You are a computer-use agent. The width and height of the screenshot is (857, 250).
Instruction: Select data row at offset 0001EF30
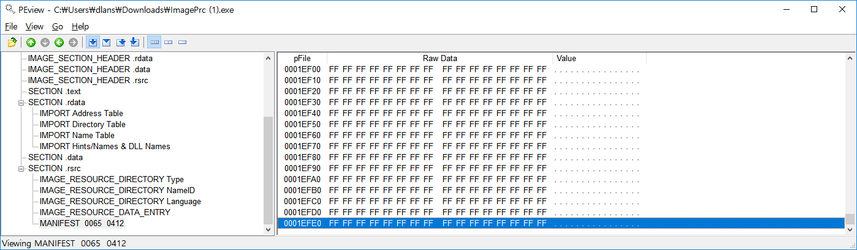pos(561,102)
